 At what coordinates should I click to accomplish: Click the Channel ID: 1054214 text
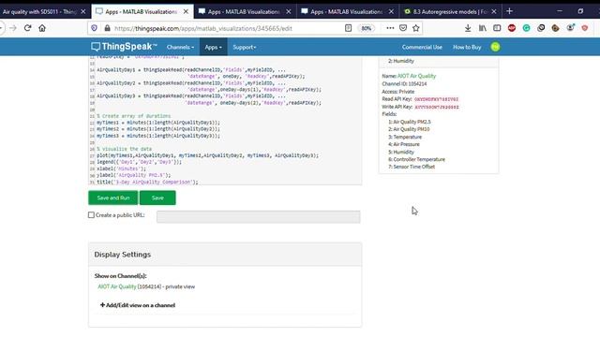point(404,83)
